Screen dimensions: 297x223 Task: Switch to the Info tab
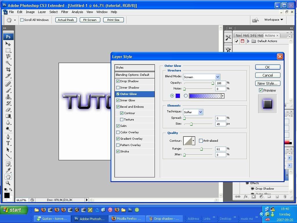(253, 35)
